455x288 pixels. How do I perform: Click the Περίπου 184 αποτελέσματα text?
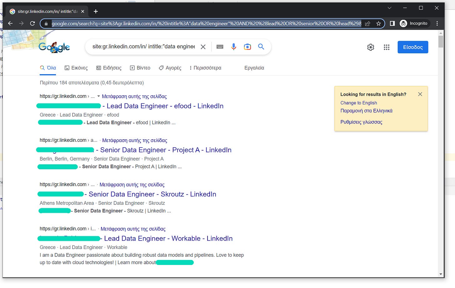(x=92, y=83)
